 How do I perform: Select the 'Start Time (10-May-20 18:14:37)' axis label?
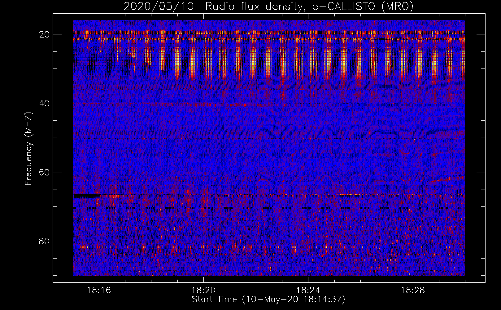point(268,299)
